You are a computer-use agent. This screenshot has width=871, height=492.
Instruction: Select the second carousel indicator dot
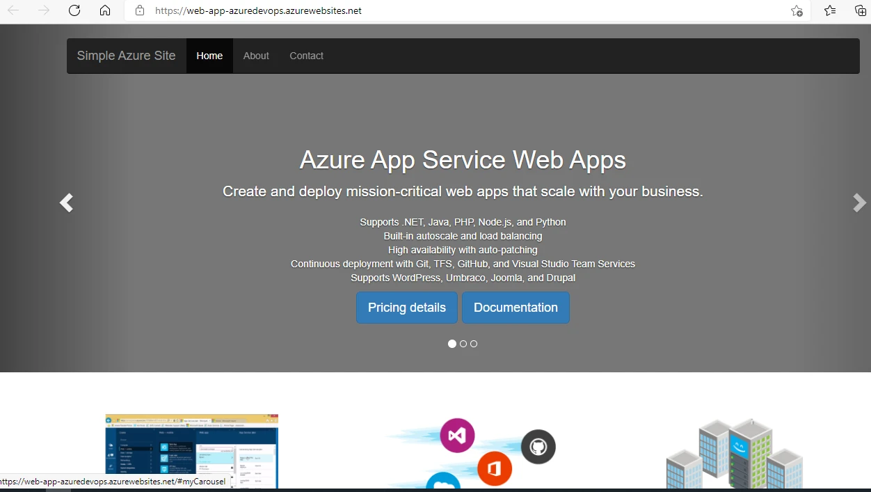tap(463, 343)
